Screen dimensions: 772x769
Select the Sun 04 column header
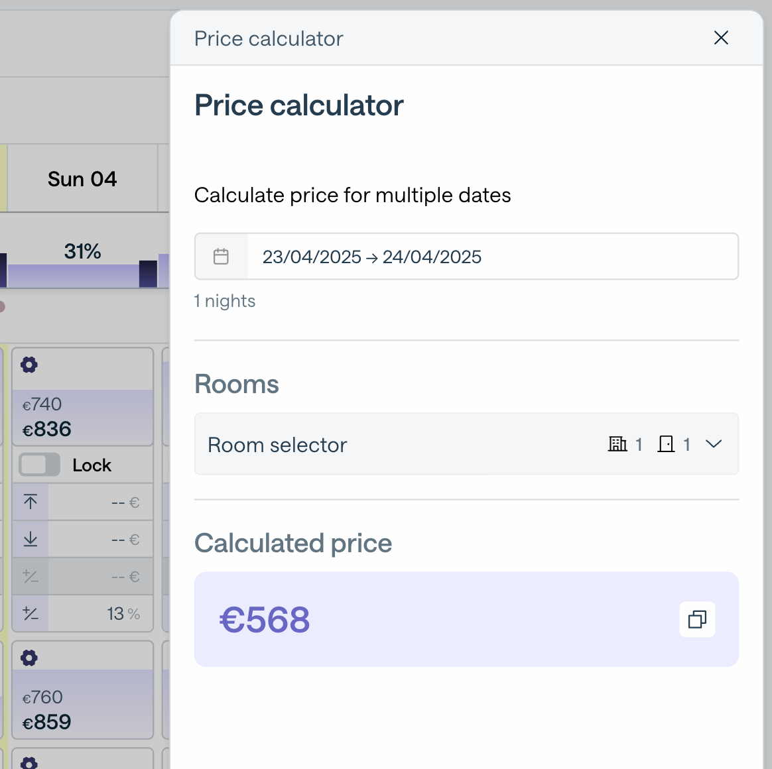pos(82,179)
